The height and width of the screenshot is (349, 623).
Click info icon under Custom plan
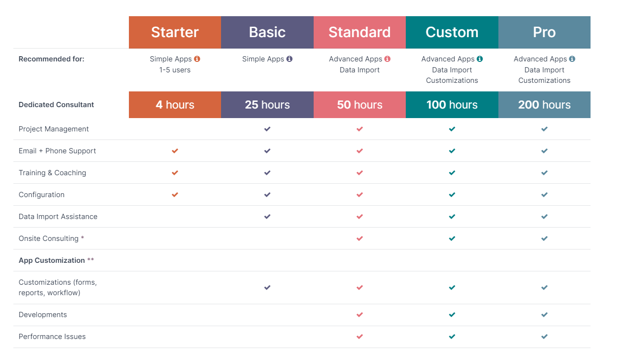coord(480,59)
